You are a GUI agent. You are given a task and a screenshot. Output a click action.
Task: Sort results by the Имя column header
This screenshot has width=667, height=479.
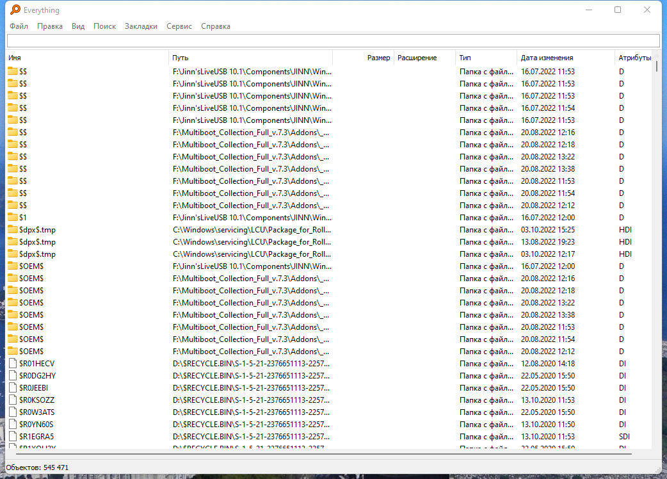tap(87, 58)
